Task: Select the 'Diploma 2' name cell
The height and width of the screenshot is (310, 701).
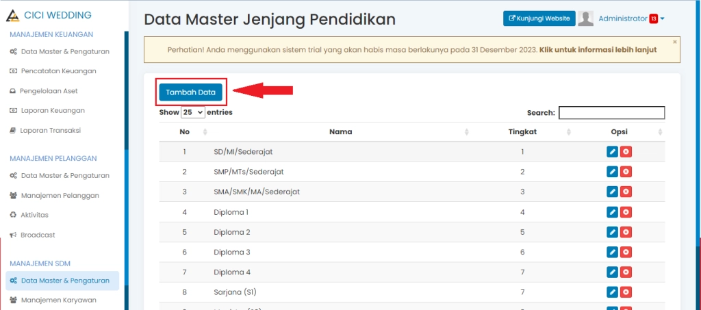Action: (x=232, y=232)
